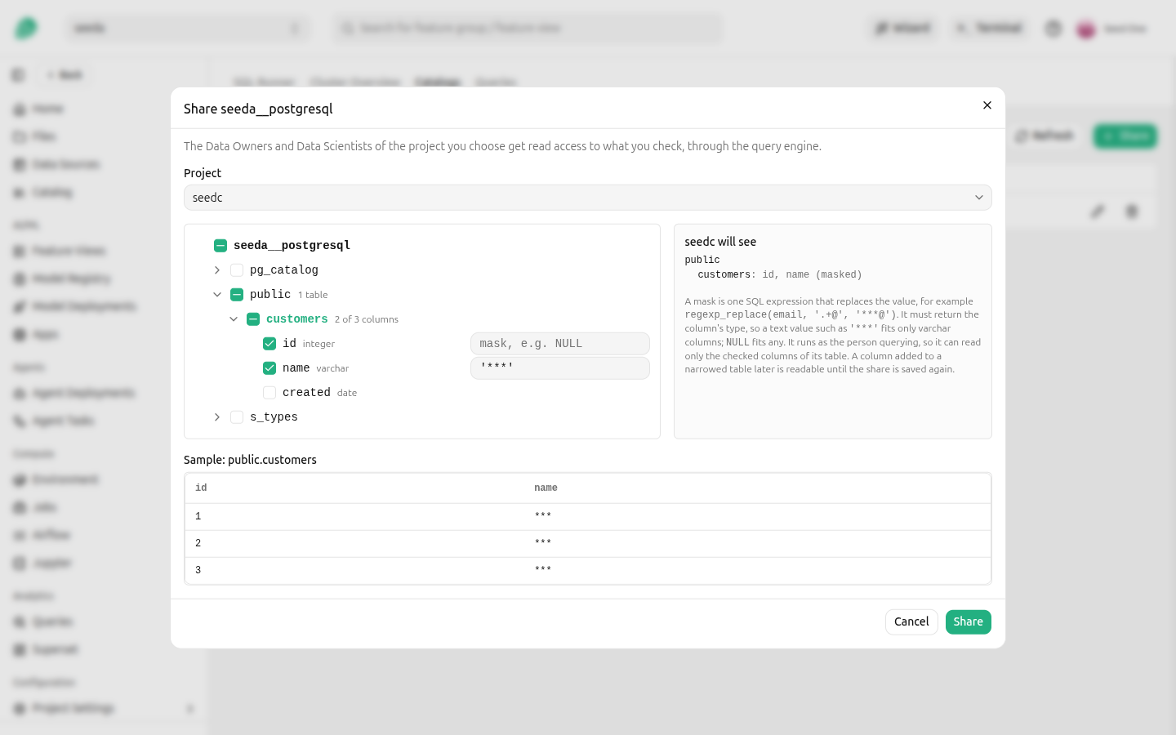
Task: Collapse the public schema
Action: tap(217, 295)
